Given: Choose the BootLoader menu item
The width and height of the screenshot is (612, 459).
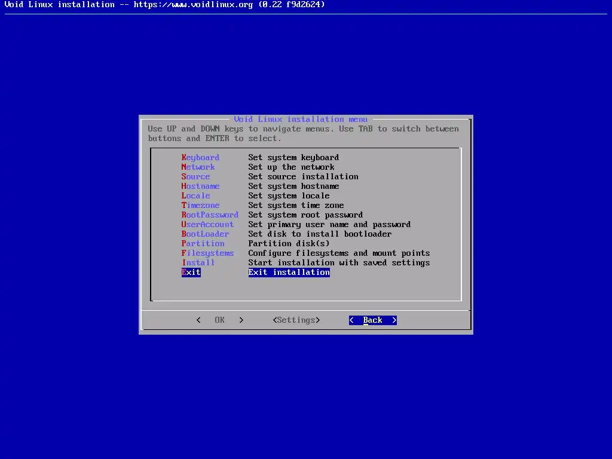Looking at the screenshot, I should (x=205, y=234).
